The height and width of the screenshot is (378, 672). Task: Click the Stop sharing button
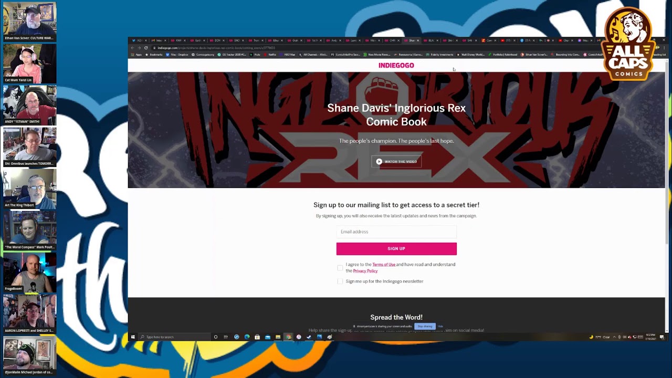click(425, 327)
